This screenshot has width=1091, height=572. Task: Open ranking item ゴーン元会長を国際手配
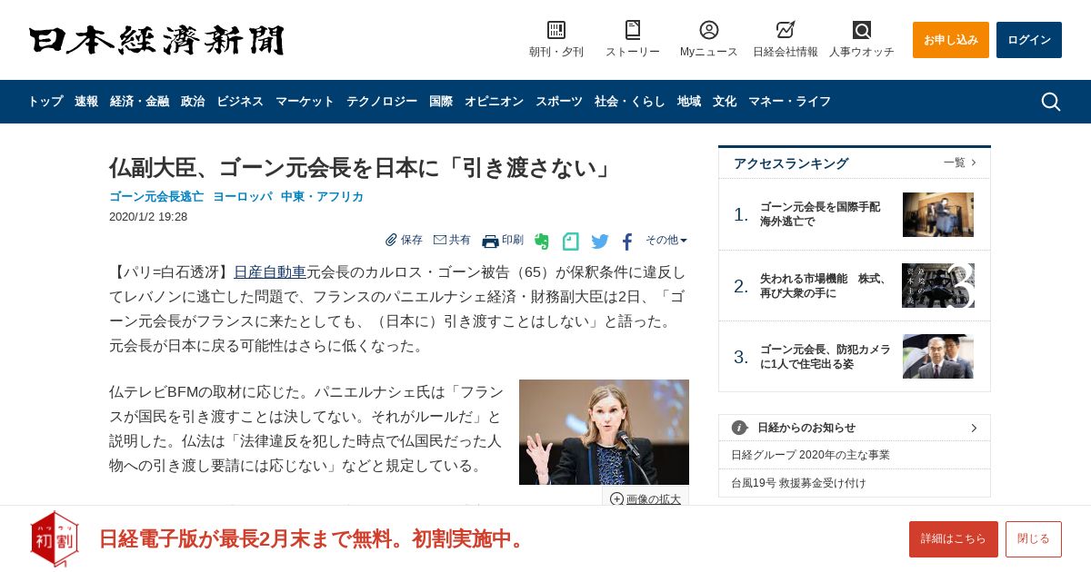[x=820, y=214]
